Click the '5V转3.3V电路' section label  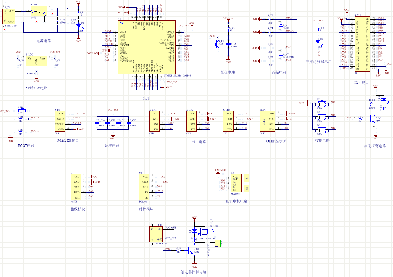[x=37, y=88]
